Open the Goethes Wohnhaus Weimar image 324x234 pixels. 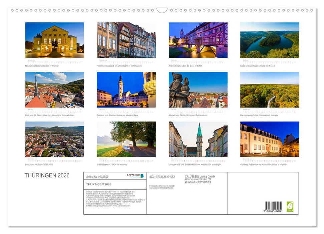[269, 139]
